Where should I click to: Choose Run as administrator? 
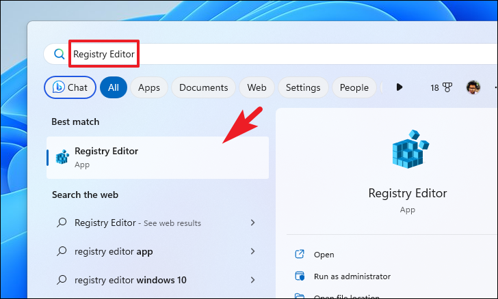(x=352, y=276)
